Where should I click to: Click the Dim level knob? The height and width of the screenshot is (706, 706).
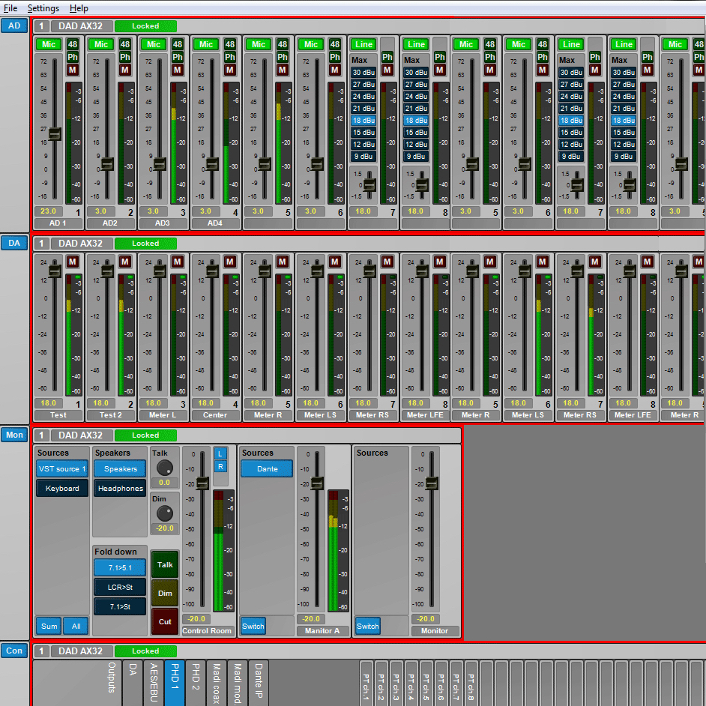164,513
